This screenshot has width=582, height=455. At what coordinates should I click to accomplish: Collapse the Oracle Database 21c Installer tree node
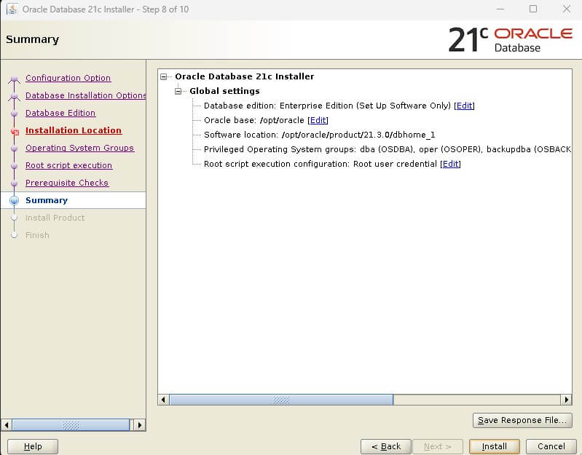point(164,76)
